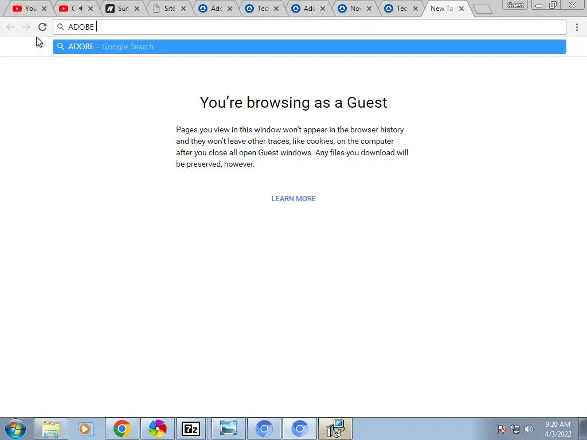Open the colorful pinwheel app on taskbar
587x440 pixels.
(x=157, y=429)
